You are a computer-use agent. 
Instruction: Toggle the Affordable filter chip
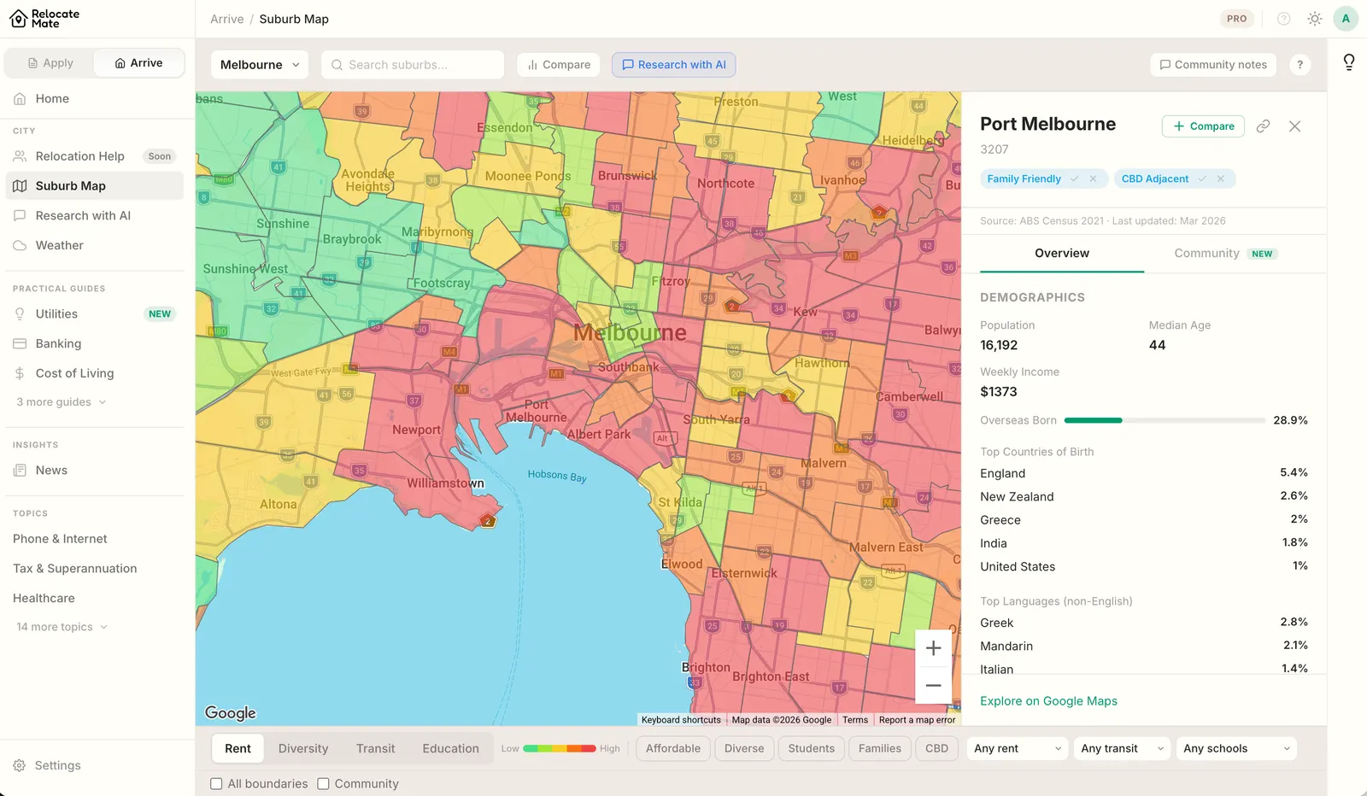point(673,749)
